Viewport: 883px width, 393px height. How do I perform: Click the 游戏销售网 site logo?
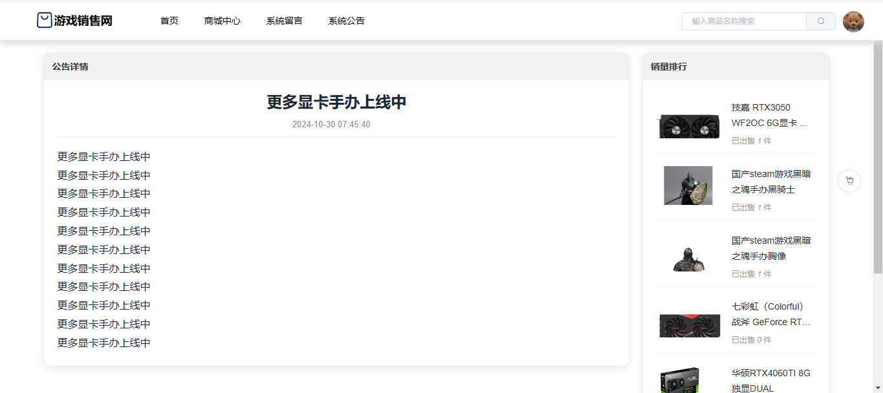(x=74, y=21)
